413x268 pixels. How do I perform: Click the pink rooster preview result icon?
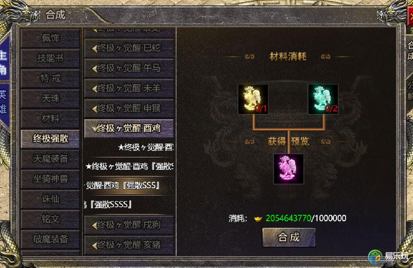tap(289, 169)
